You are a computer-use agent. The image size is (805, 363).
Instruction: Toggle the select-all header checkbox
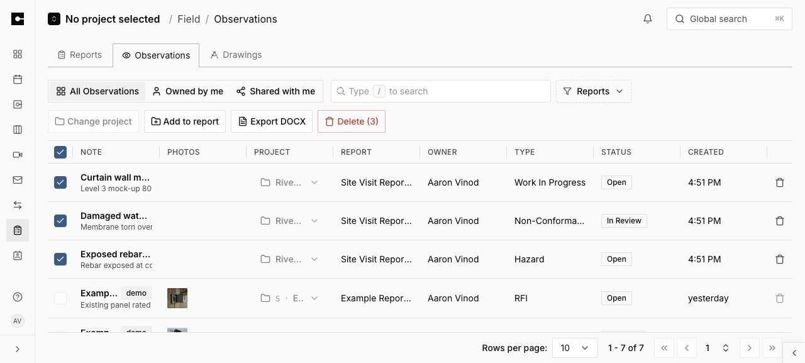(60, 152)
